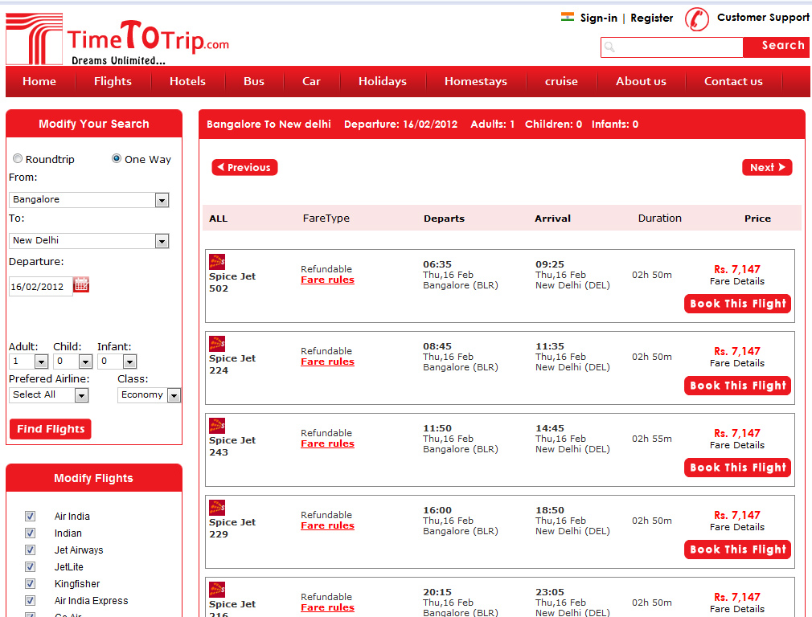
Task: Open the Class dropdown showing Economy
Action: pos(150,395)
